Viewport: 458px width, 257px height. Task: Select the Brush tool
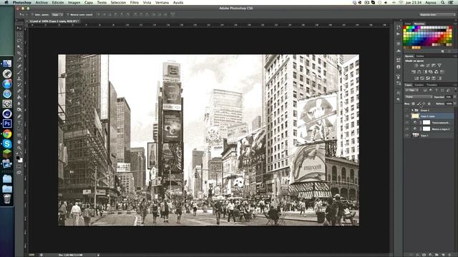click(x=19, y=72)
